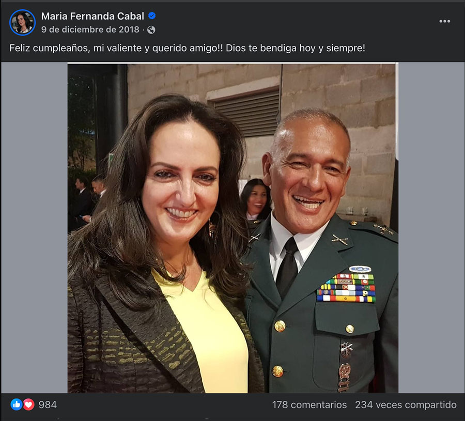Open the Maria Fernanda Cabal page name link

pos(92,16)
